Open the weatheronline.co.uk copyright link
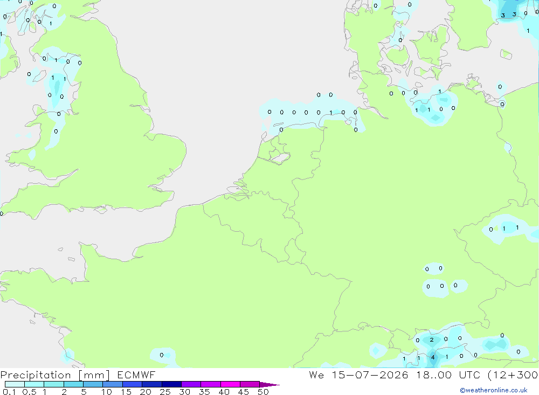The height and width of the screenshot is (395, 539). click(494, 390)
